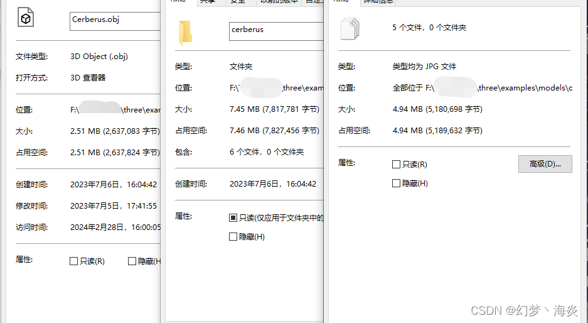This screenshot has width=588, height=323.
Task: Click the 3D object file icon beside Cerberus.obj
Action: pos(26,18)
